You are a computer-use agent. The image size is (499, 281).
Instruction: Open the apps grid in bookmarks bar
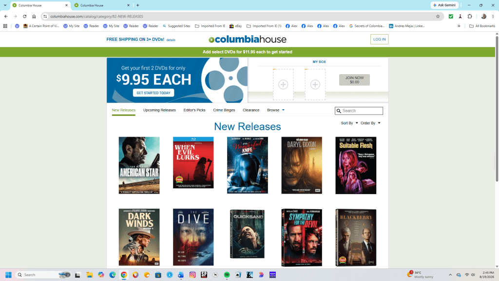[x=5, y=26]
